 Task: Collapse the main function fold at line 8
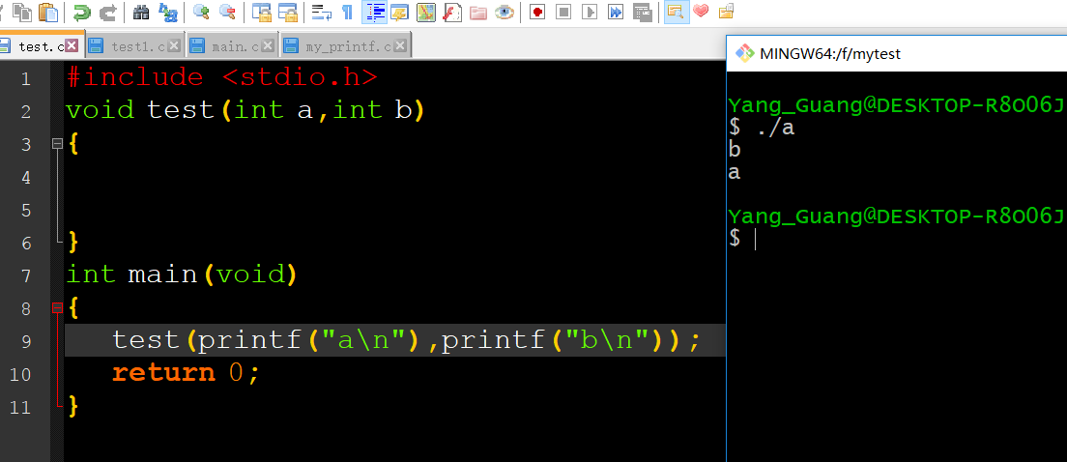tap(57, 308)
